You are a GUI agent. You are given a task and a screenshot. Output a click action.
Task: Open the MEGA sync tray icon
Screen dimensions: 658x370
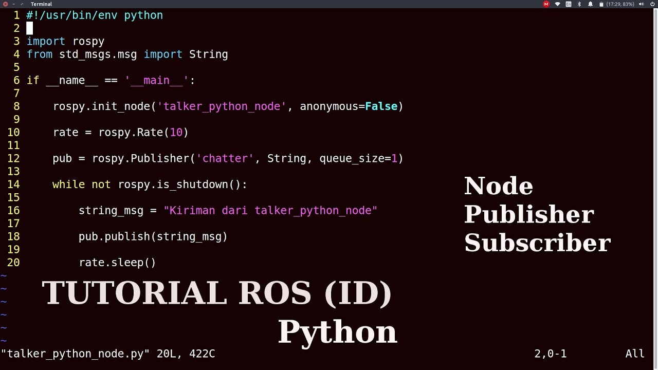click(546, 4)
